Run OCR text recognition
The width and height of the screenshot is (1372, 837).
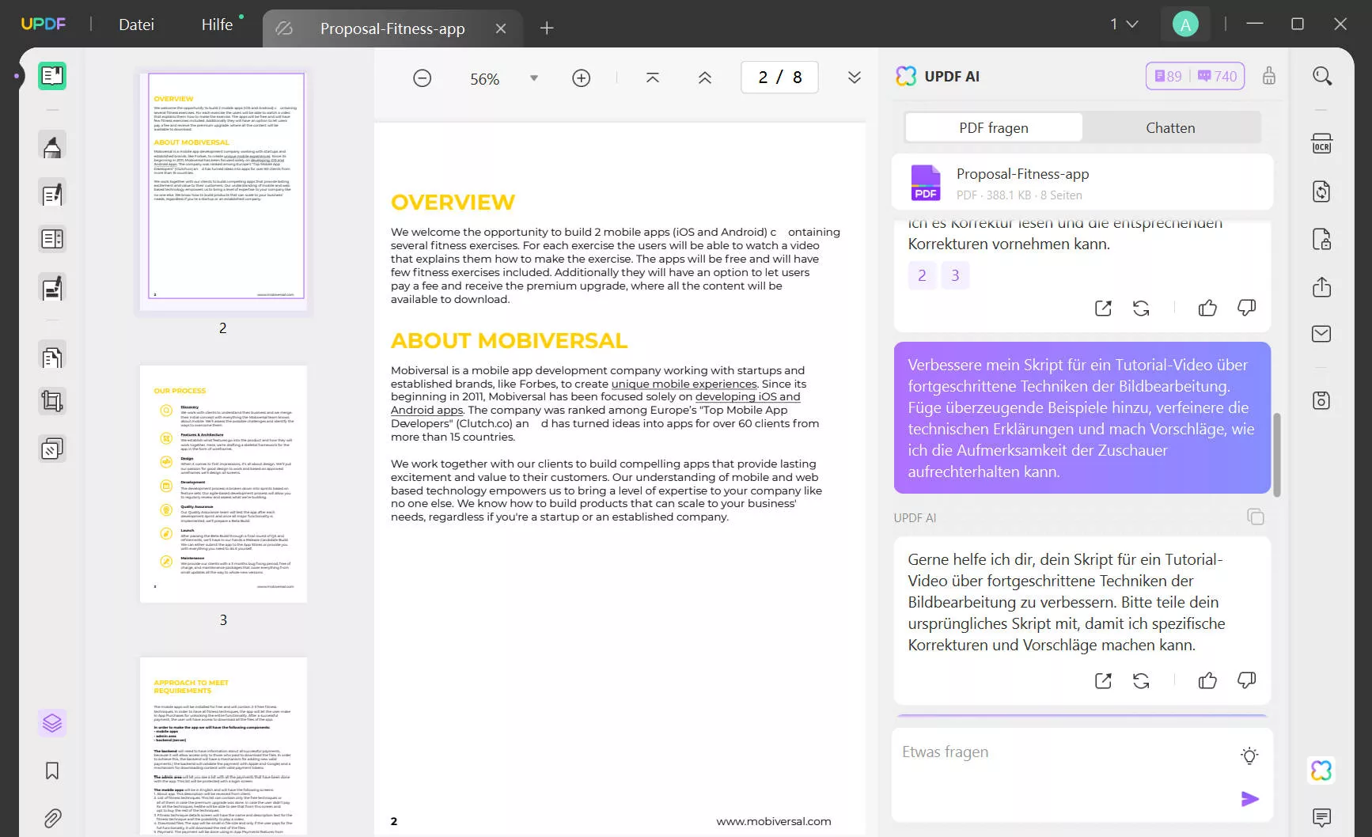click(1322, 143)
